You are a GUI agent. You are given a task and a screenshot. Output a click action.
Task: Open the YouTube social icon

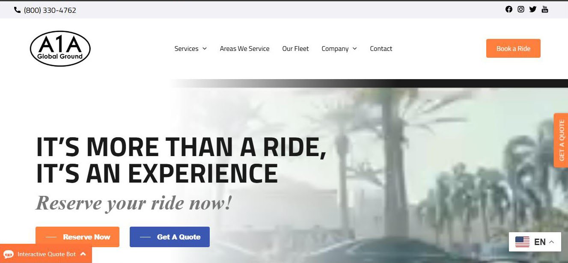tap(544, 9)
